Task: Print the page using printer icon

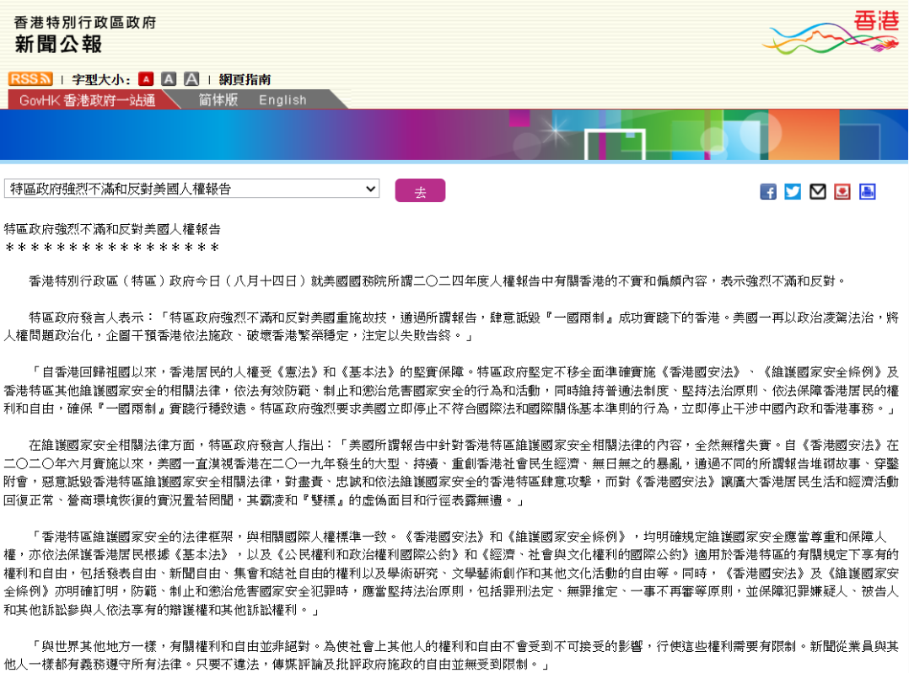Action: [x=867, y=191]
